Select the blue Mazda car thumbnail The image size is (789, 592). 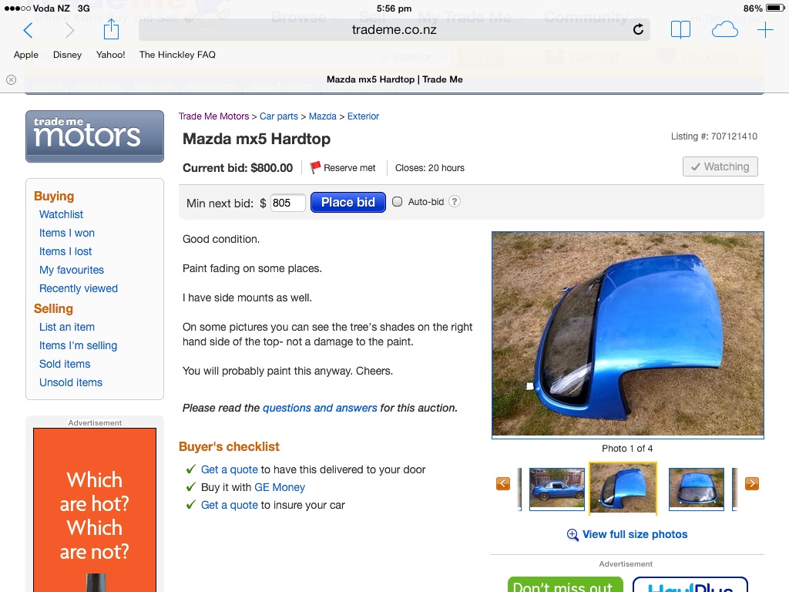click(557, 489)
